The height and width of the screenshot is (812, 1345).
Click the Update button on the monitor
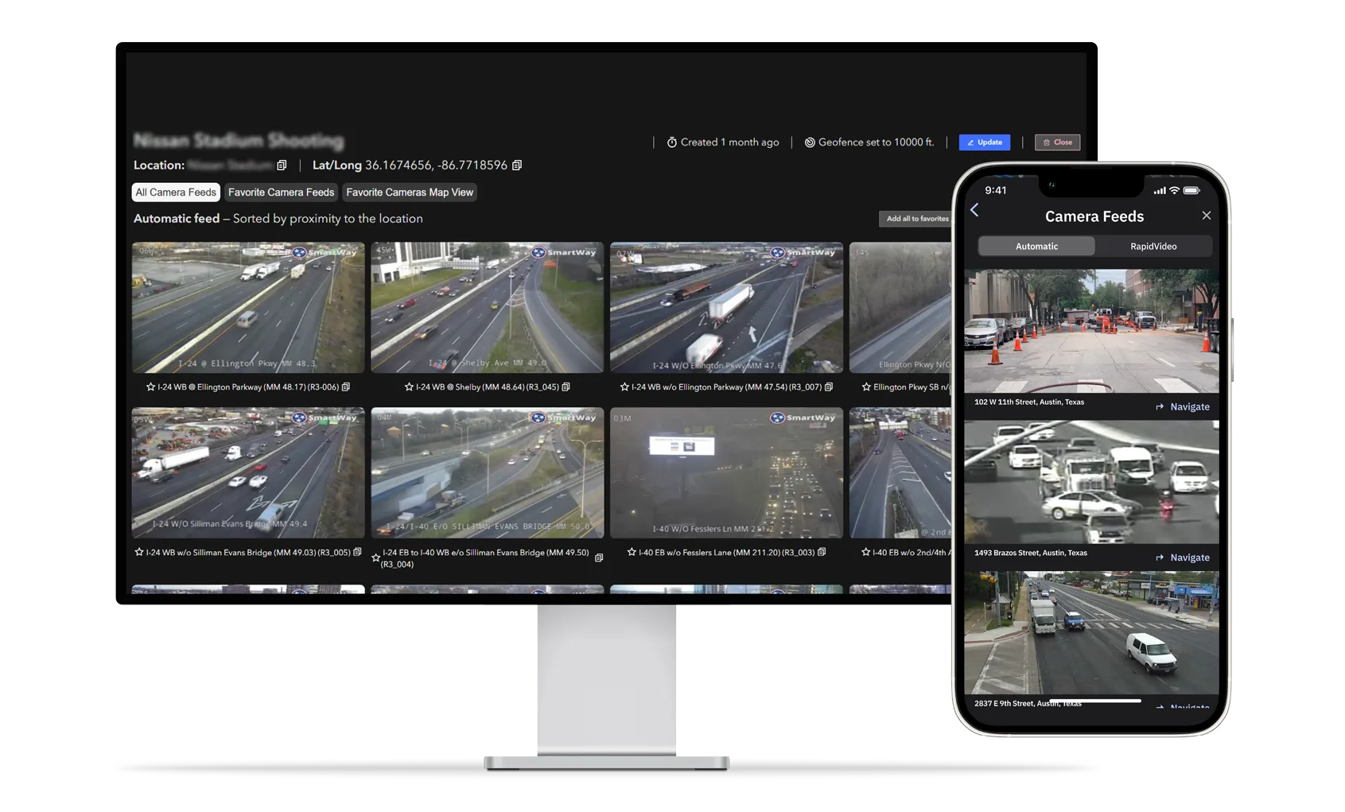click(x=984, y=142)
